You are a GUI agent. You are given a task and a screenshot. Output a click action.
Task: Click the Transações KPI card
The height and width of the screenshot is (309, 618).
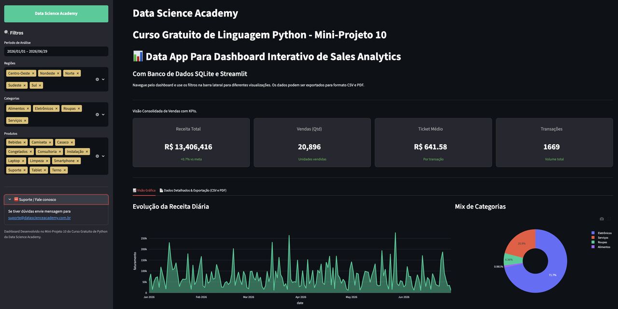(x=554, y=143)
